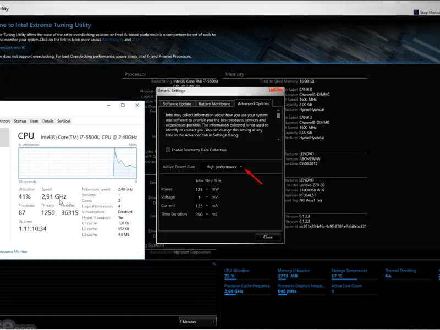
Task: Close the Task Manager window
Action: coord(137,105)
